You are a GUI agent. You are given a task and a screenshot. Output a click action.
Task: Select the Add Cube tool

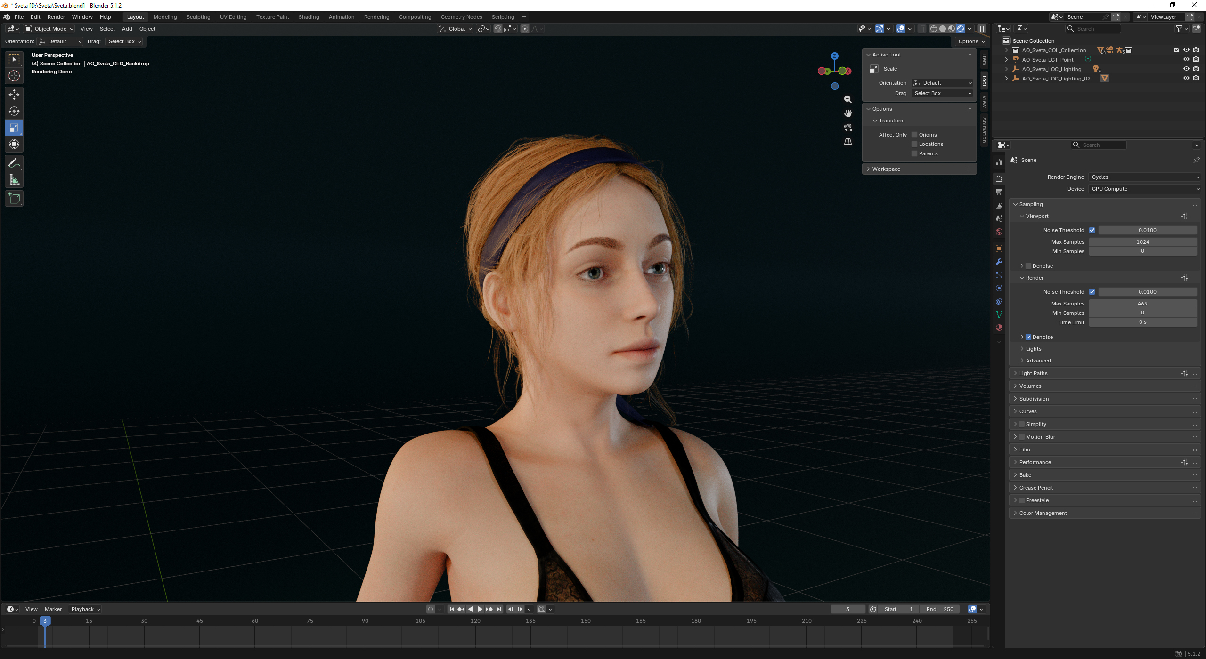click(x=14, y=199)
